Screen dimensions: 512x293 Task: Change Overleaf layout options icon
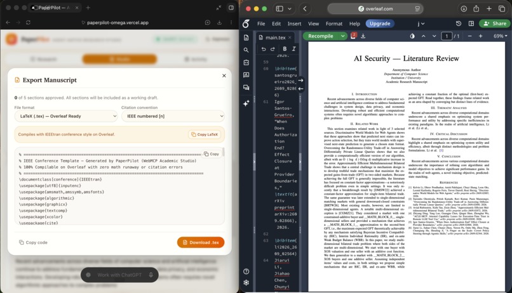[x=471, y=23]
